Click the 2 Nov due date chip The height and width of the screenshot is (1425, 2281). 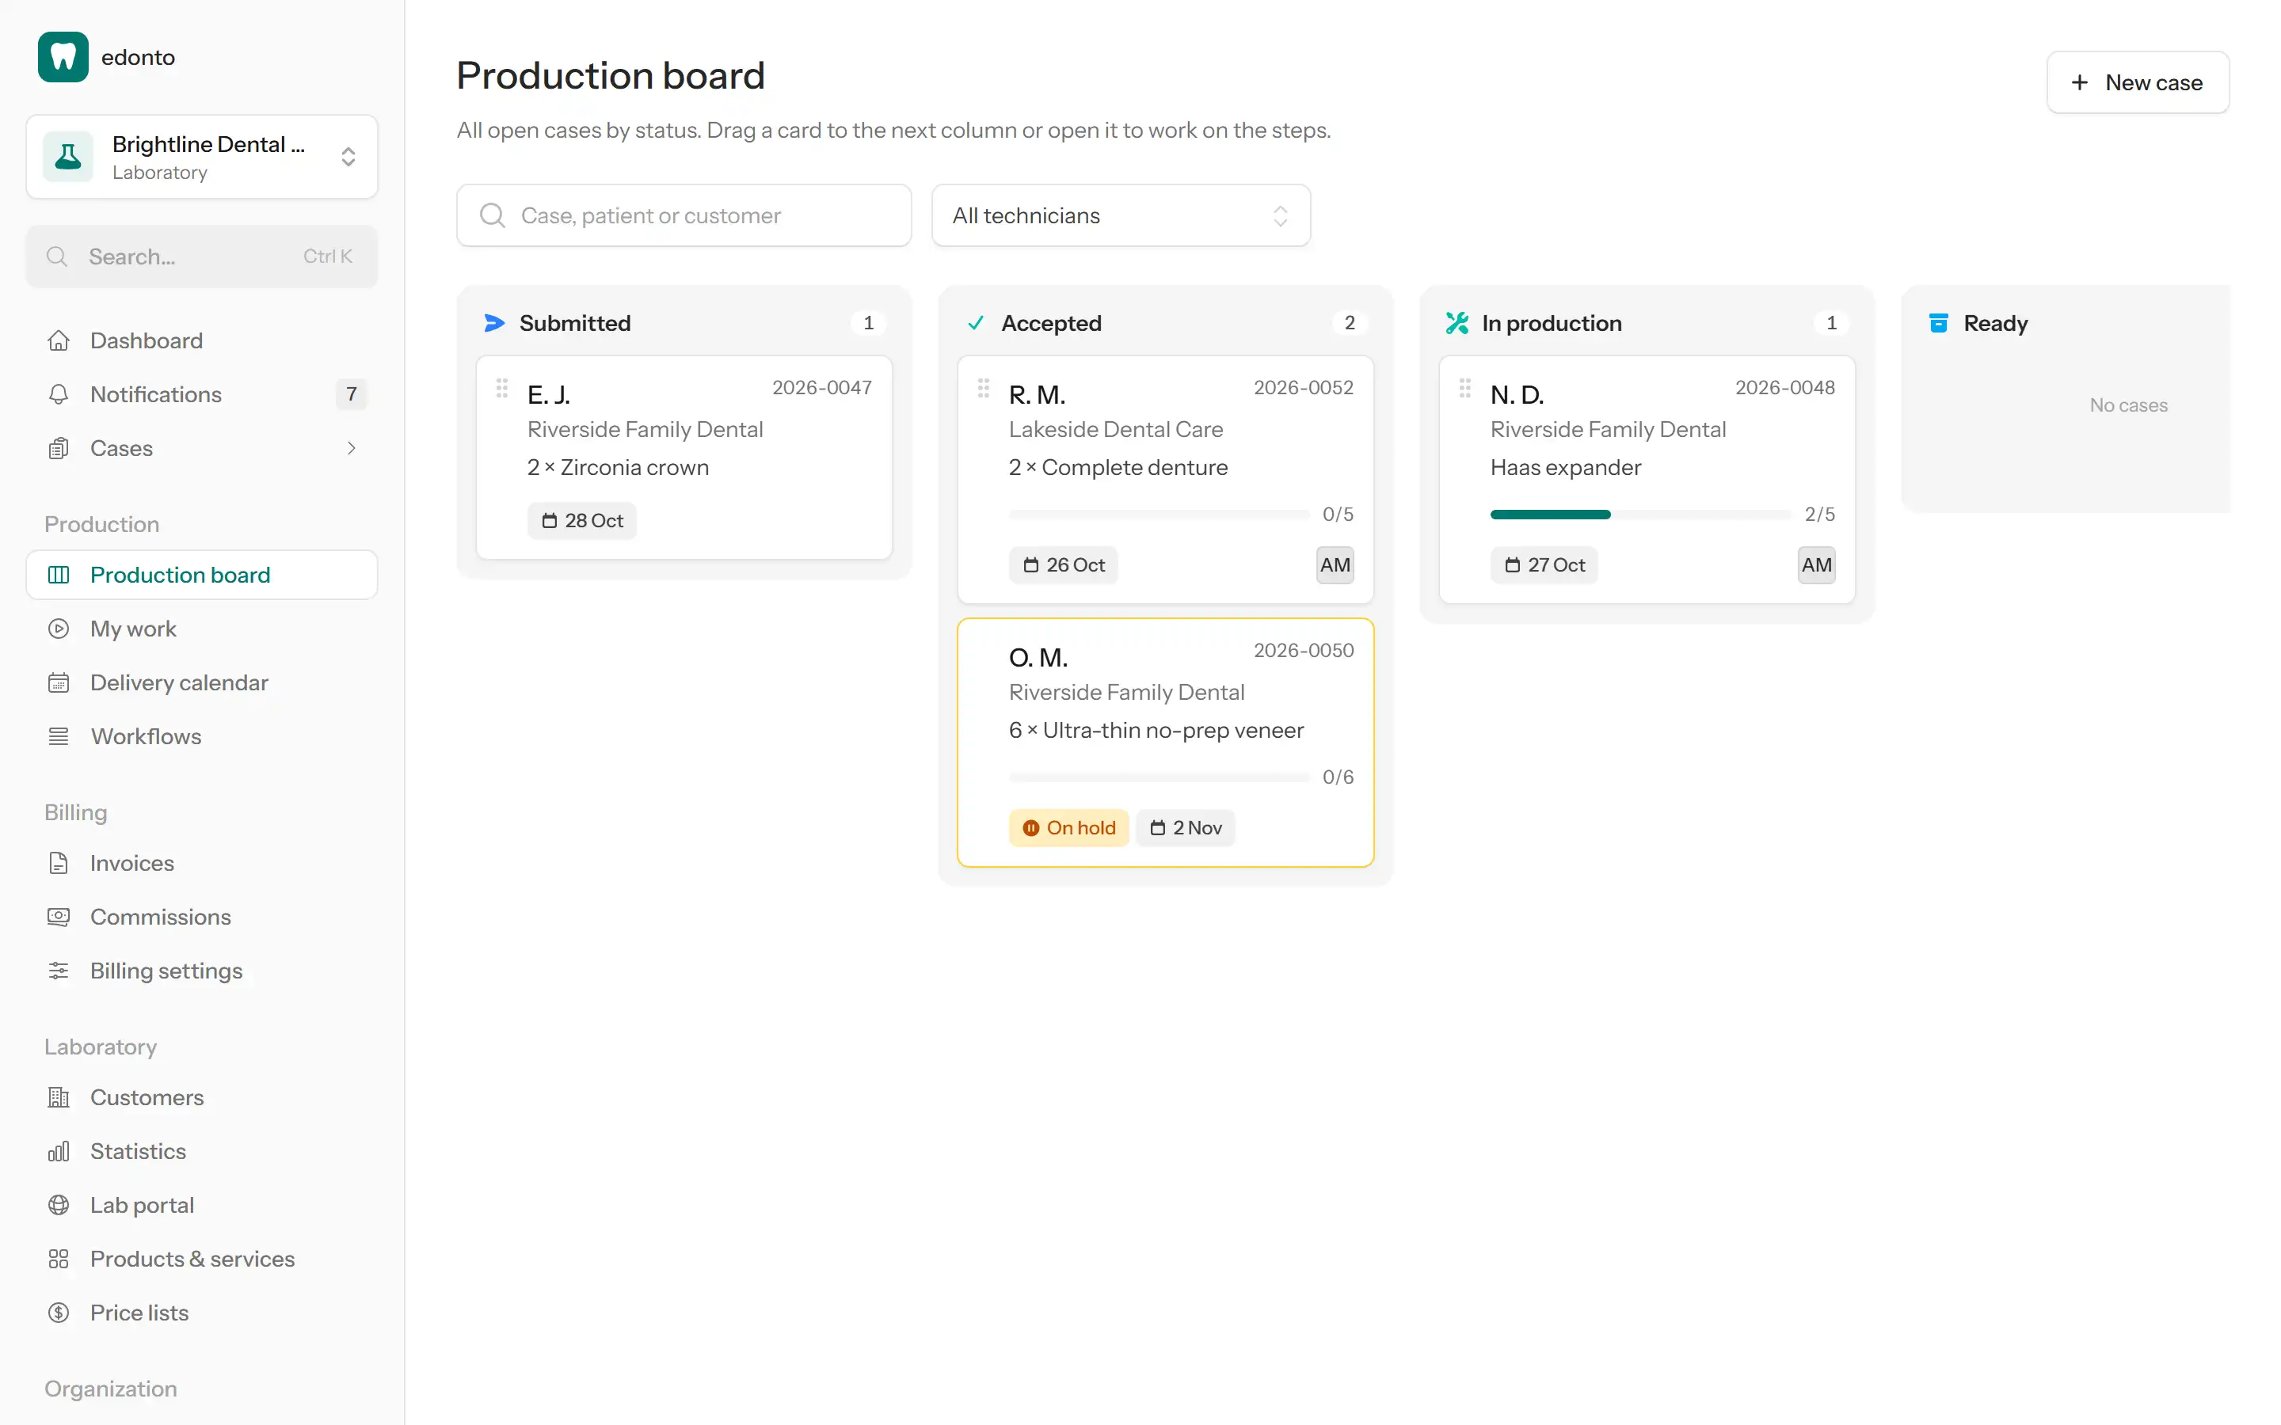point(1185,827)
